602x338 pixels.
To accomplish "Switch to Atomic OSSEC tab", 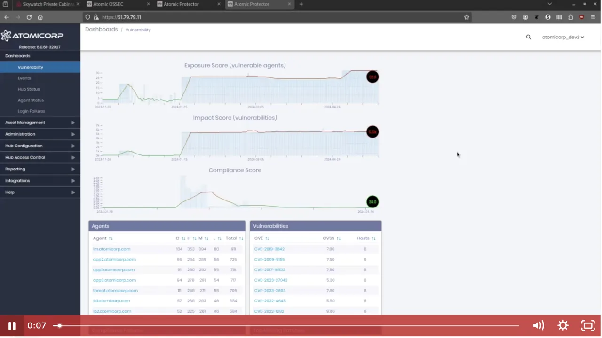I will (x=119, y=4).
